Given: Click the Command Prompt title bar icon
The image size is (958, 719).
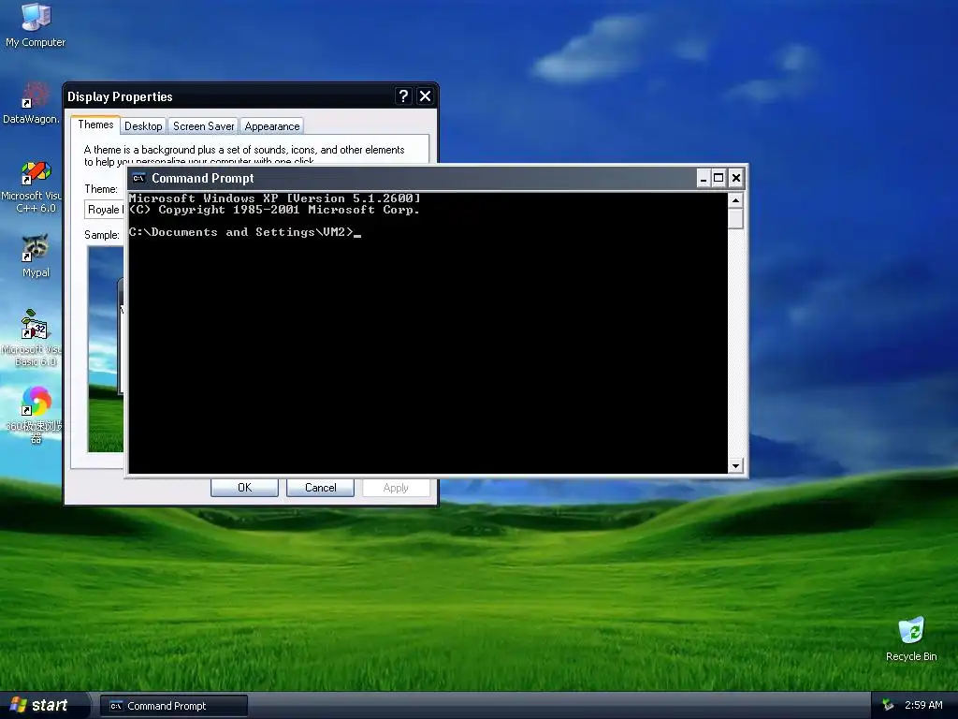Looking at the screenshot, I should coord(138,178).
